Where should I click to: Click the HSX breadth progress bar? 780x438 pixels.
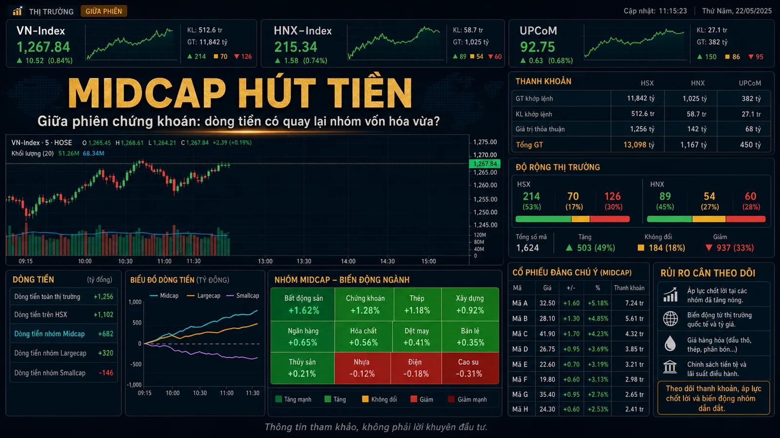tap(572, 219)
